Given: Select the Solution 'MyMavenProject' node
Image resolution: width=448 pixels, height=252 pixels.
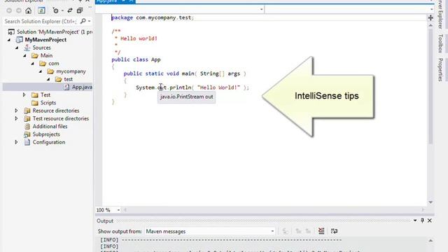Looking at the screenshot, I should pyautogui.click(x=55, y=31).
